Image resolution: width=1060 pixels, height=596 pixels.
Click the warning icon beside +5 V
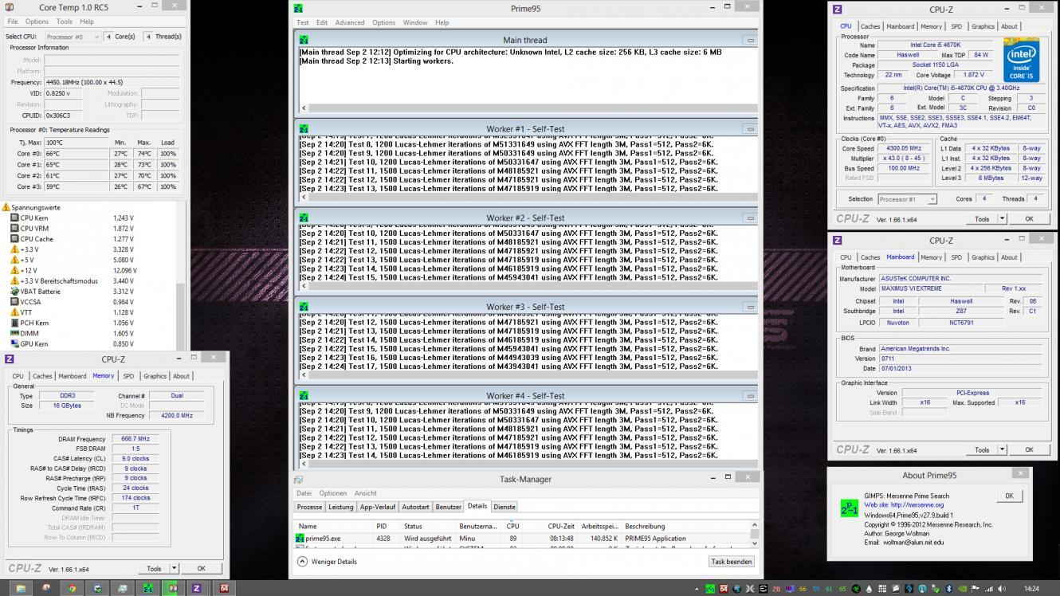pyautogui.click(x=14, y=260)
